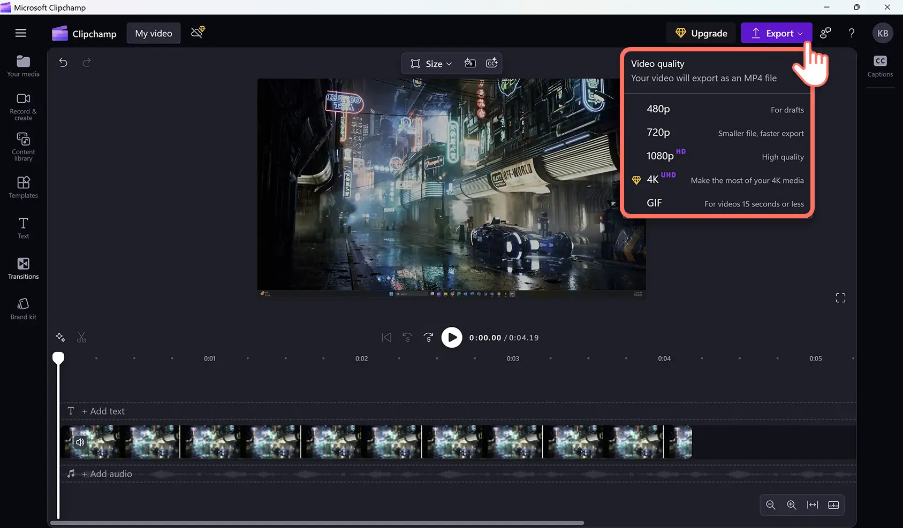Screen dimensions: 903x528
Task: Open Your media panel
Action: click(23, 66)
